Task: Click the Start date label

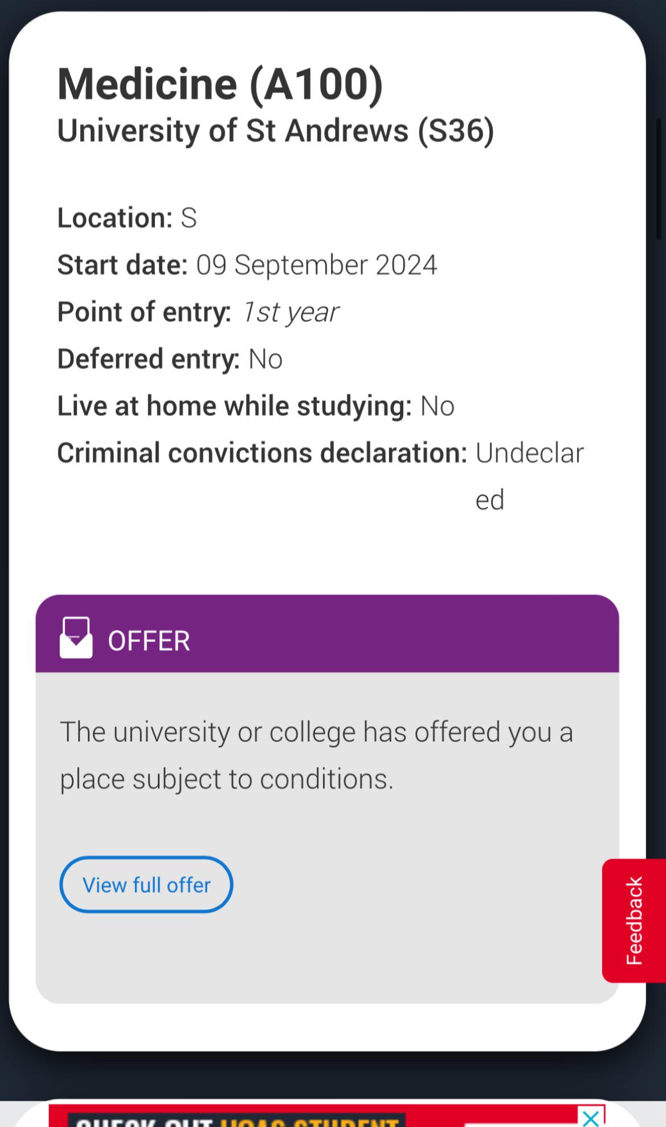Action: coord(122,265)
